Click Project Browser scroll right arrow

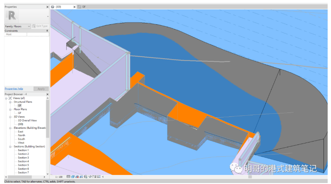(x=45, y=177)
